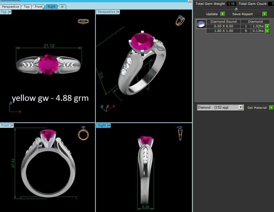The width and height of the screenshot is (274, 212).
Task: Click green arrow on 0.13tw row
Action: 267,31
